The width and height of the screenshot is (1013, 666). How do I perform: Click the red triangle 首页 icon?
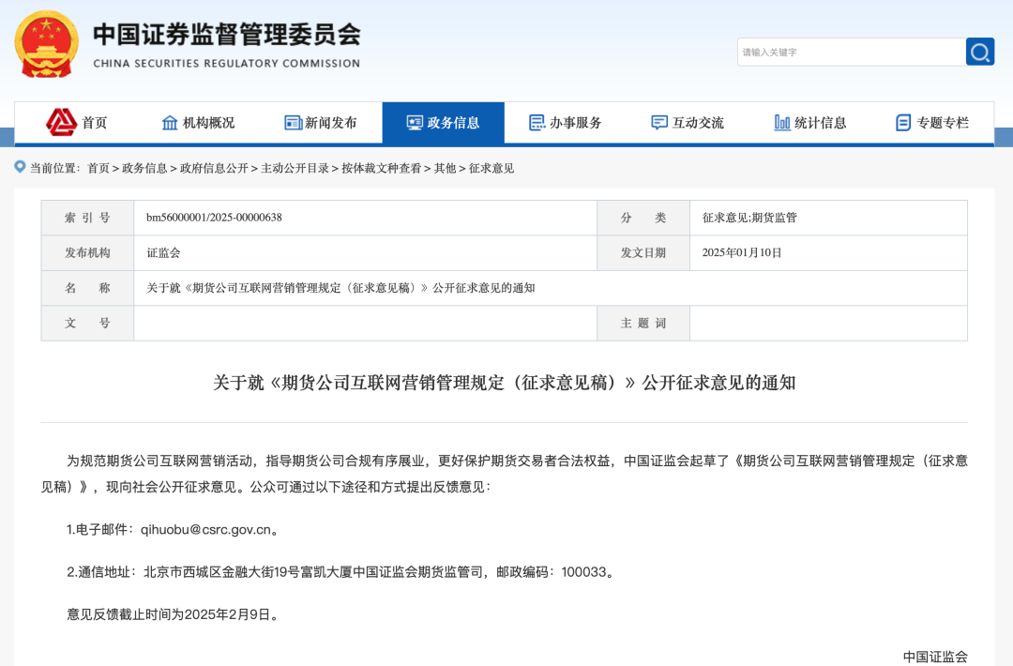[62, 122]
